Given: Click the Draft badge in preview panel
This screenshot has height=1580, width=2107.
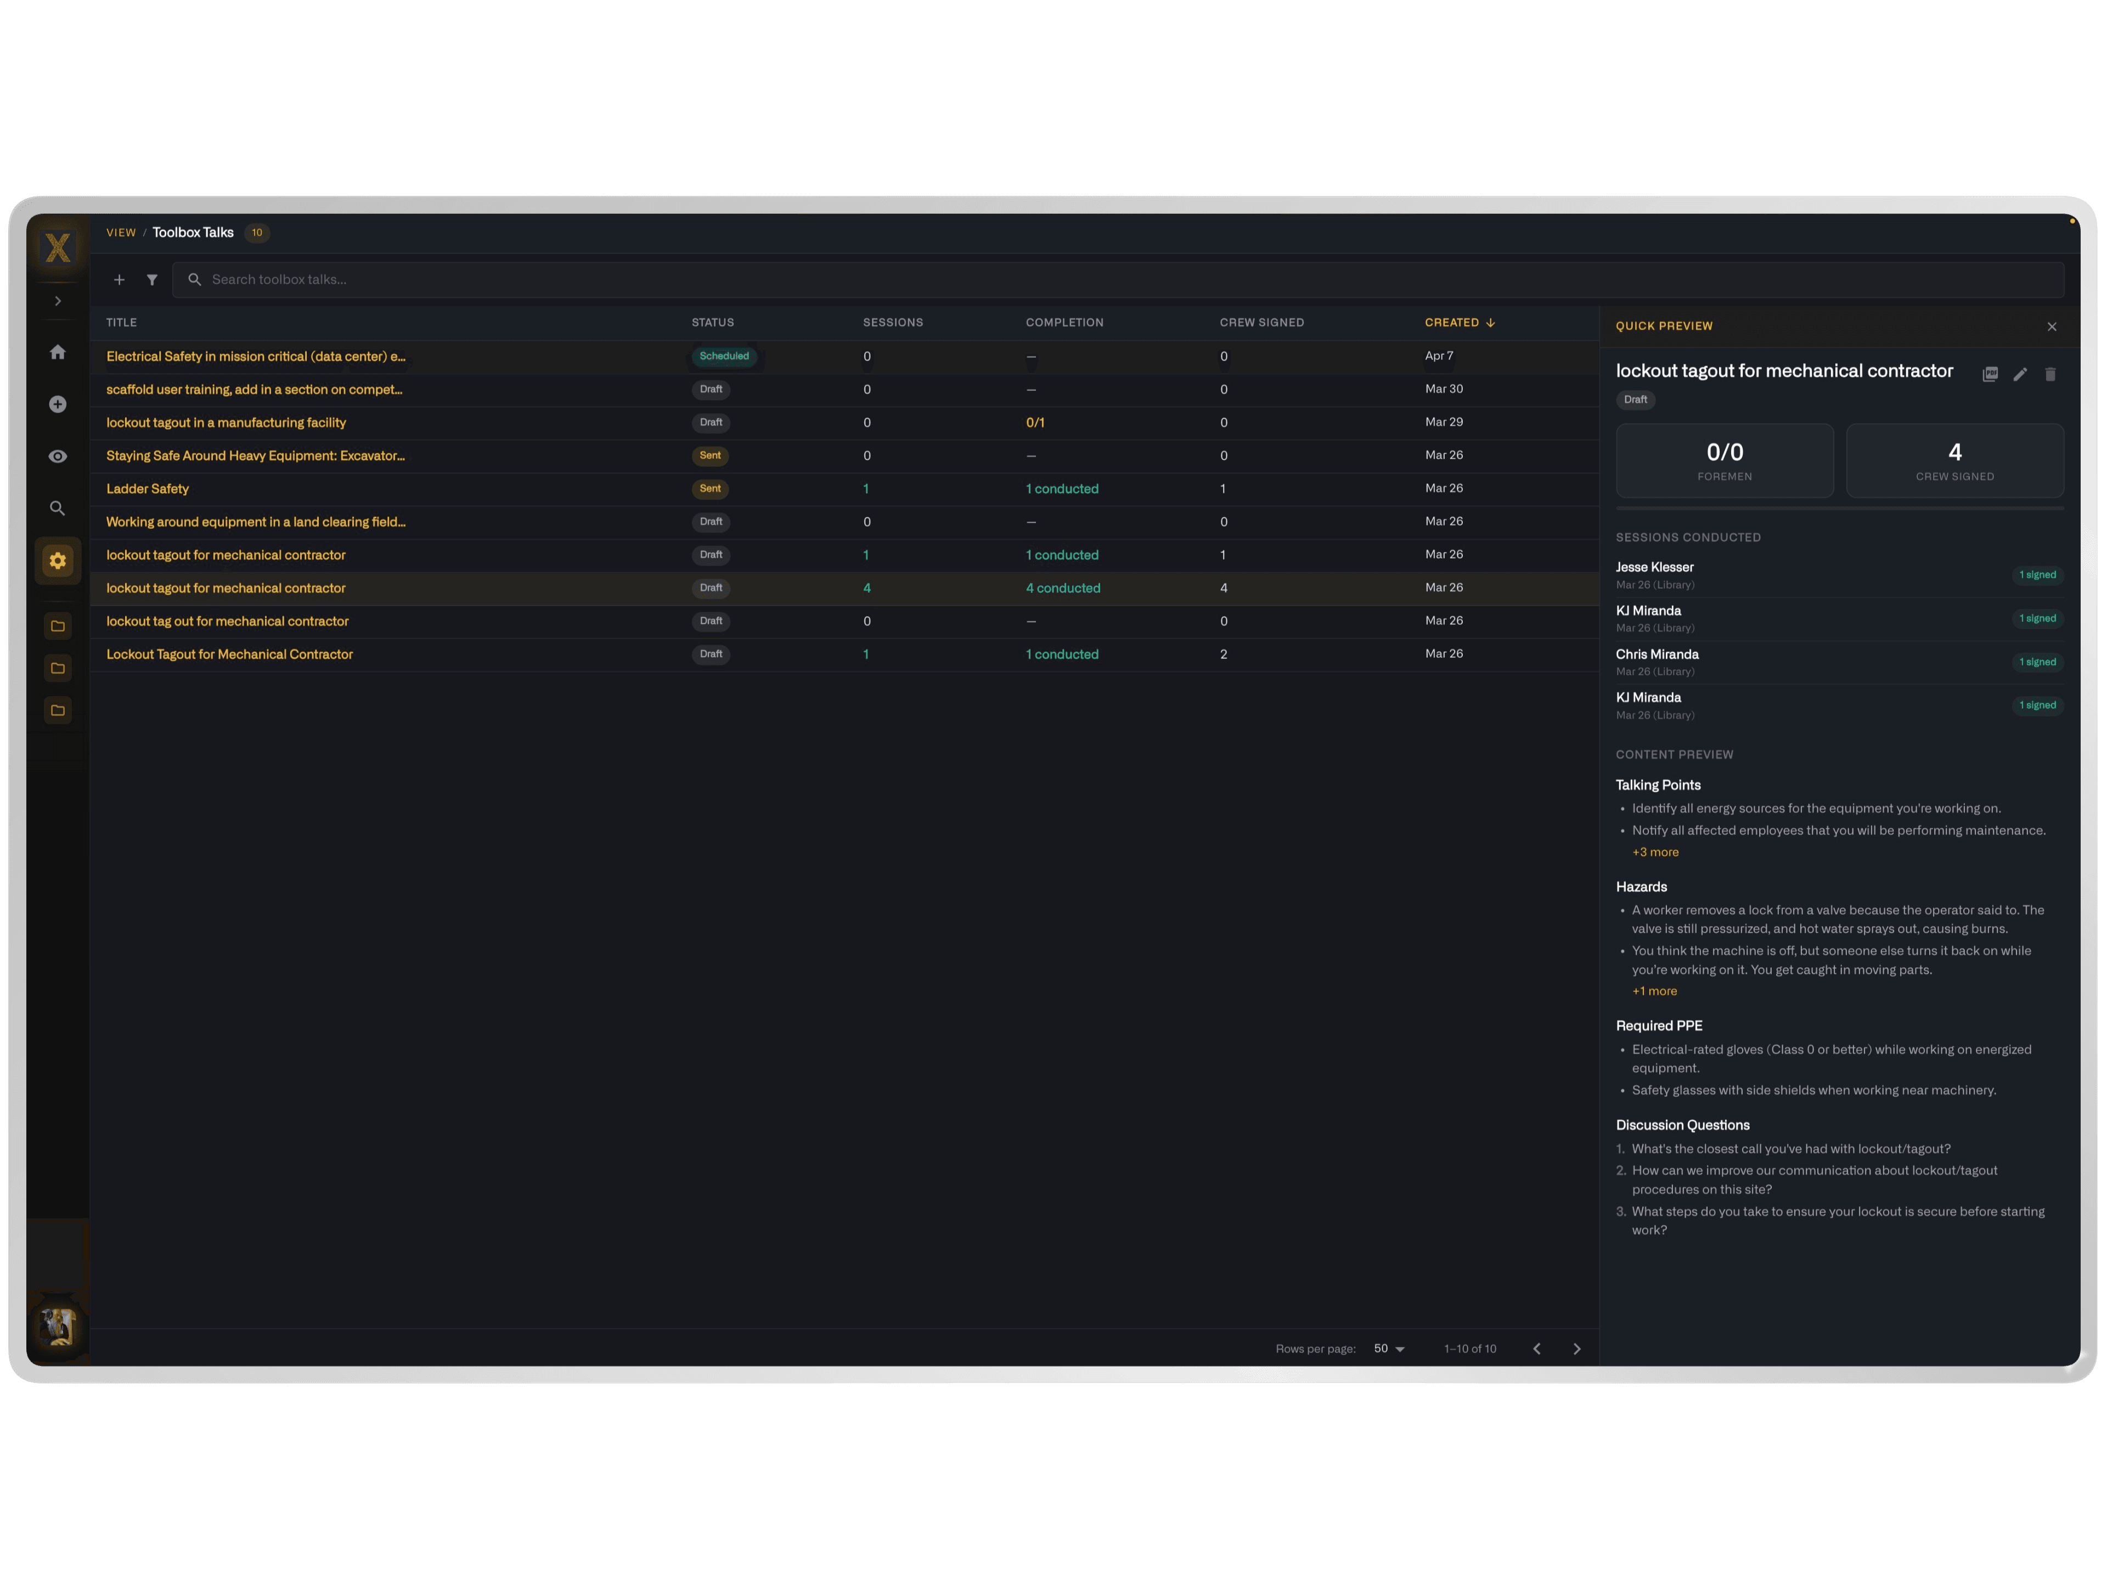Looking at the screenshot, I should pos(1636,400).
